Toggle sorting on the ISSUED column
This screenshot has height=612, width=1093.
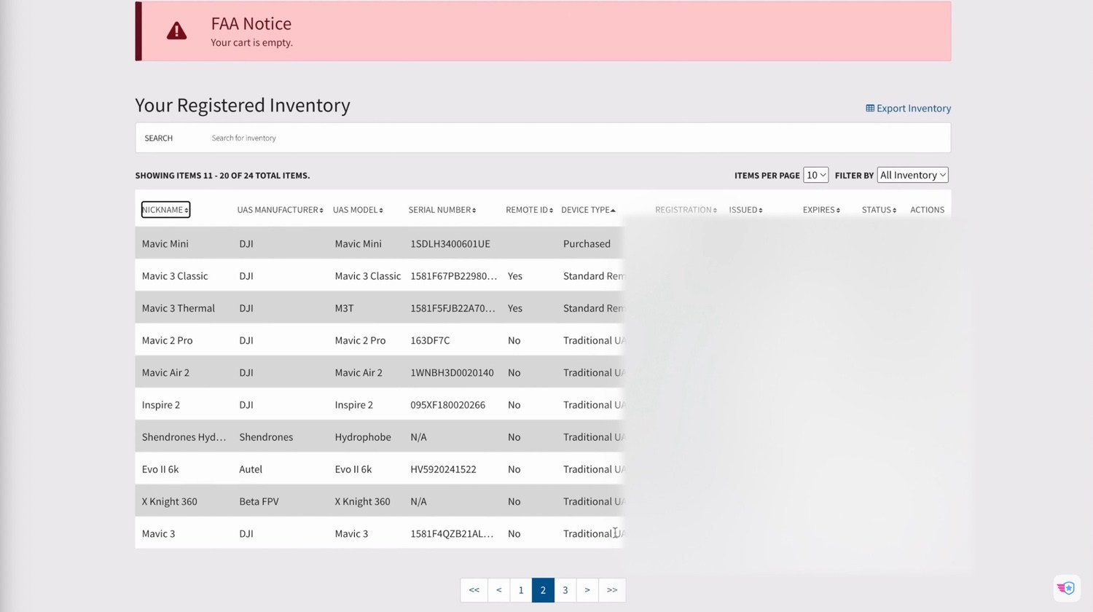point(761,210)
